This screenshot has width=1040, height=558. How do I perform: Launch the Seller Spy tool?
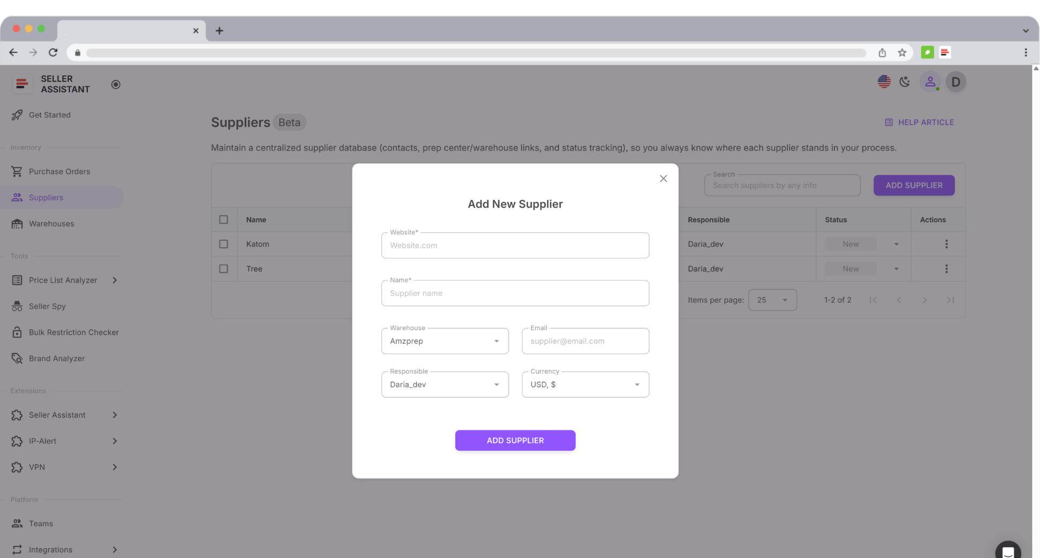tap(48, 306)
